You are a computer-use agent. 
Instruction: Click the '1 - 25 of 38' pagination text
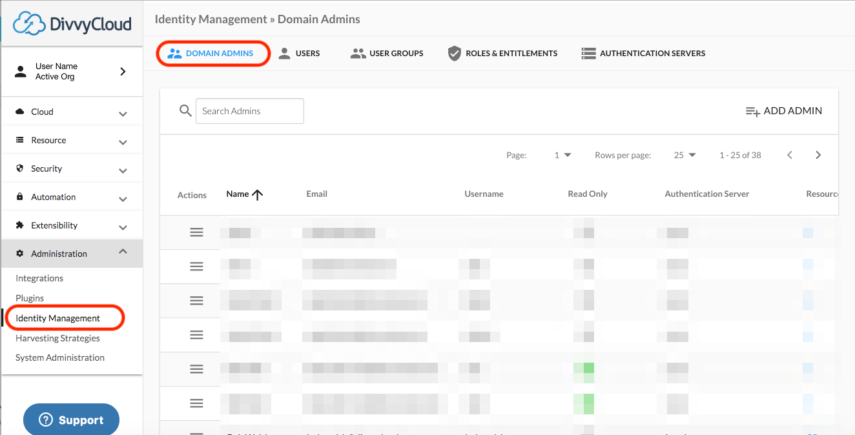[x=740, y=155]
